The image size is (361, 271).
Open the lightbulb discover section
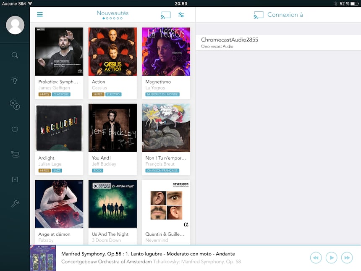15,80
